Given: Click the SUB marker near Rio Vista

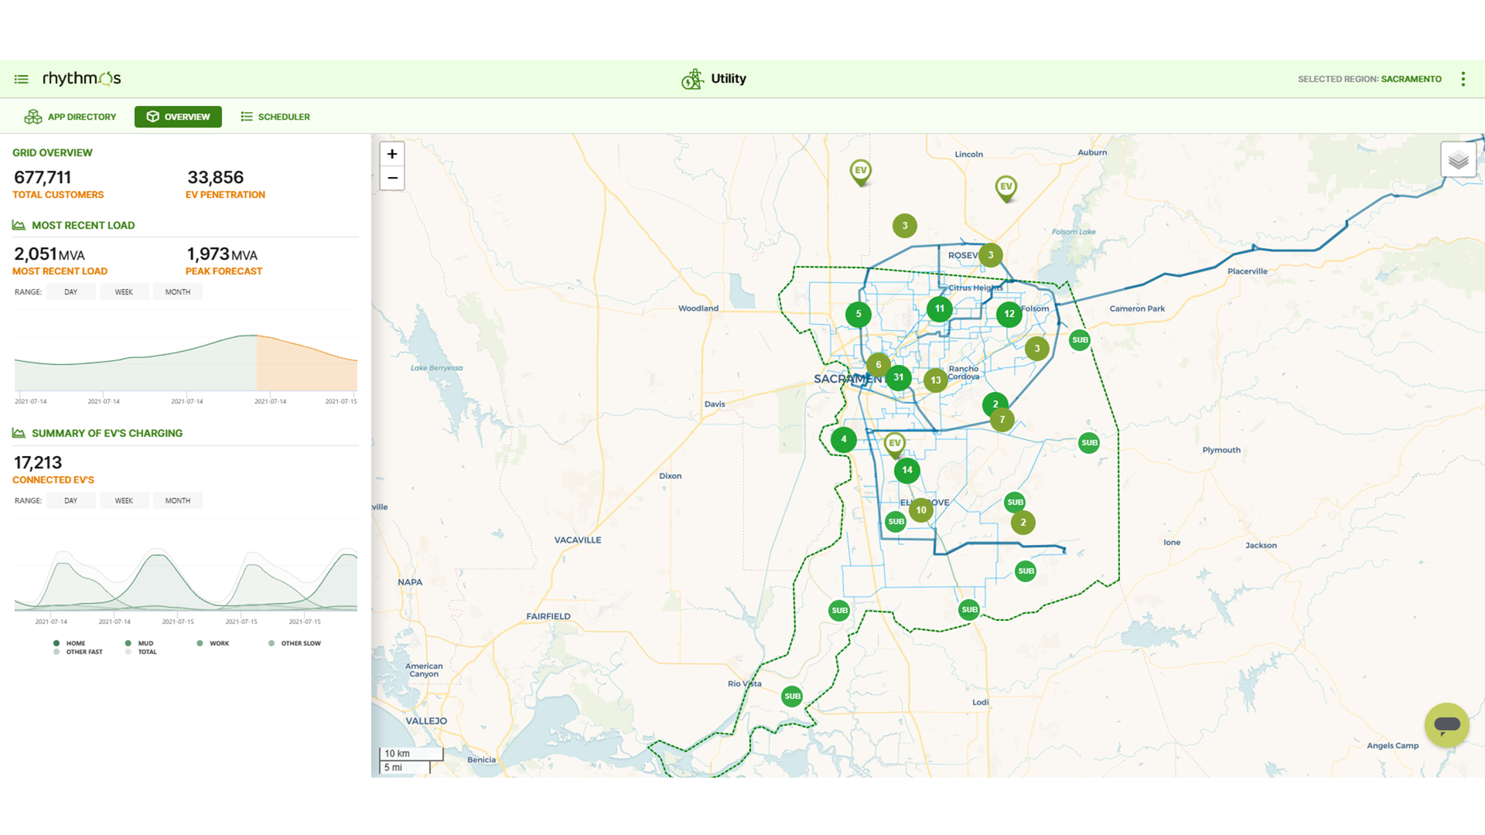Looking at the screenshot, I should coord(792,696).
